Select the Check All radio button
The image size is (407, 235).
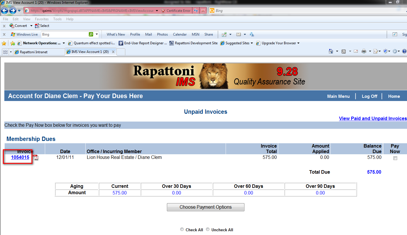click(x=182, y=230)
